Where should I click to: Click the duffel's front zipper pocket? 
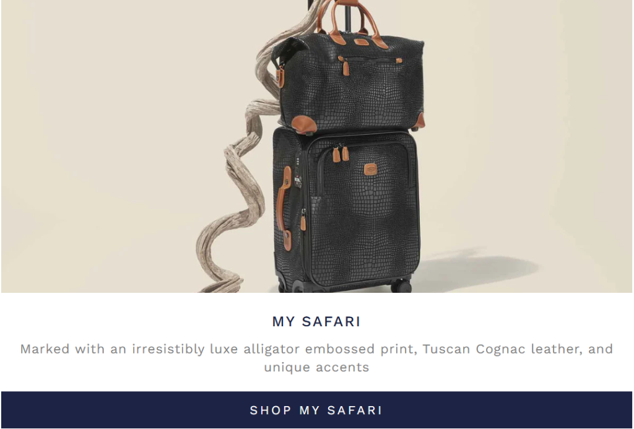370,61
